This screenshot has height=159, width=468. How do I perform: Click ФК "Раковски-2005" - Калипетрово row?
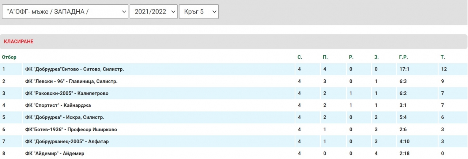(x=67, y=93)
